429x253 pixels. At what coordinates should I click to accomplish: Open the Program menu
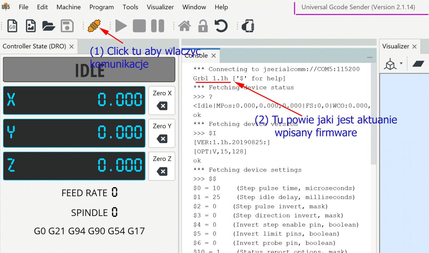coord(102,7)
